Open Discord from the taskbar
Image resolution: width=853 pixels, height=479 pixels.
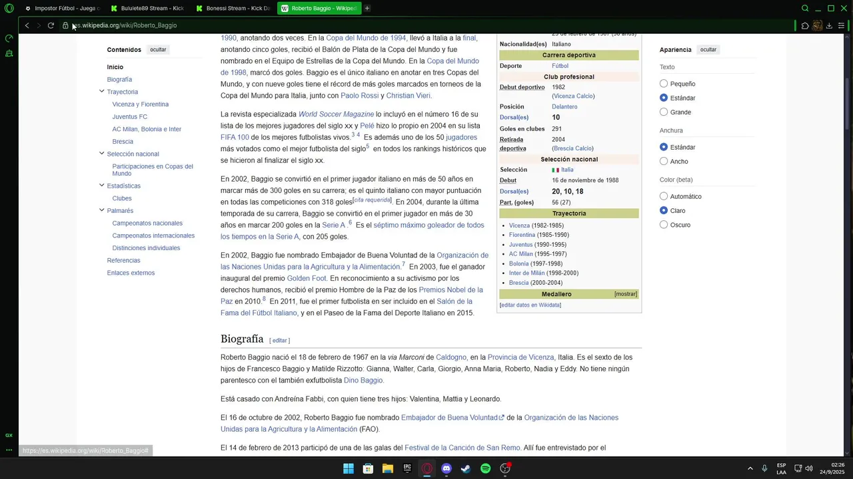click(x=446, y=468)
